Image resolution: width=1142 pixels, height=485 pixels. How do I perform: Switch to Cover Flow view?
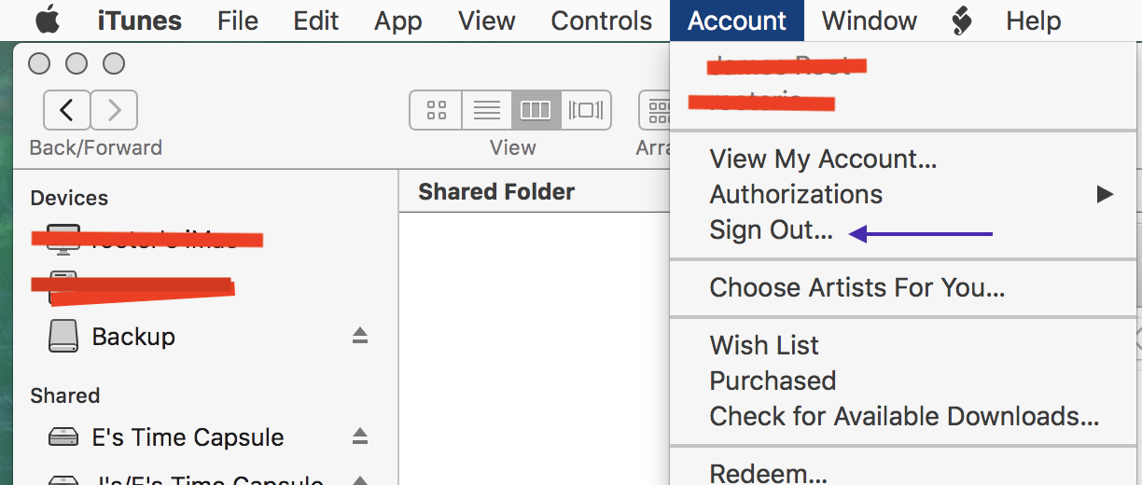point(586,110)
